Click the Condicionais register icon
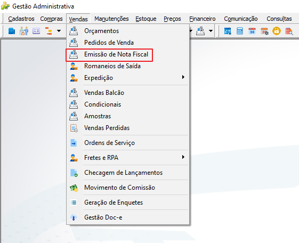 point(74,104)
